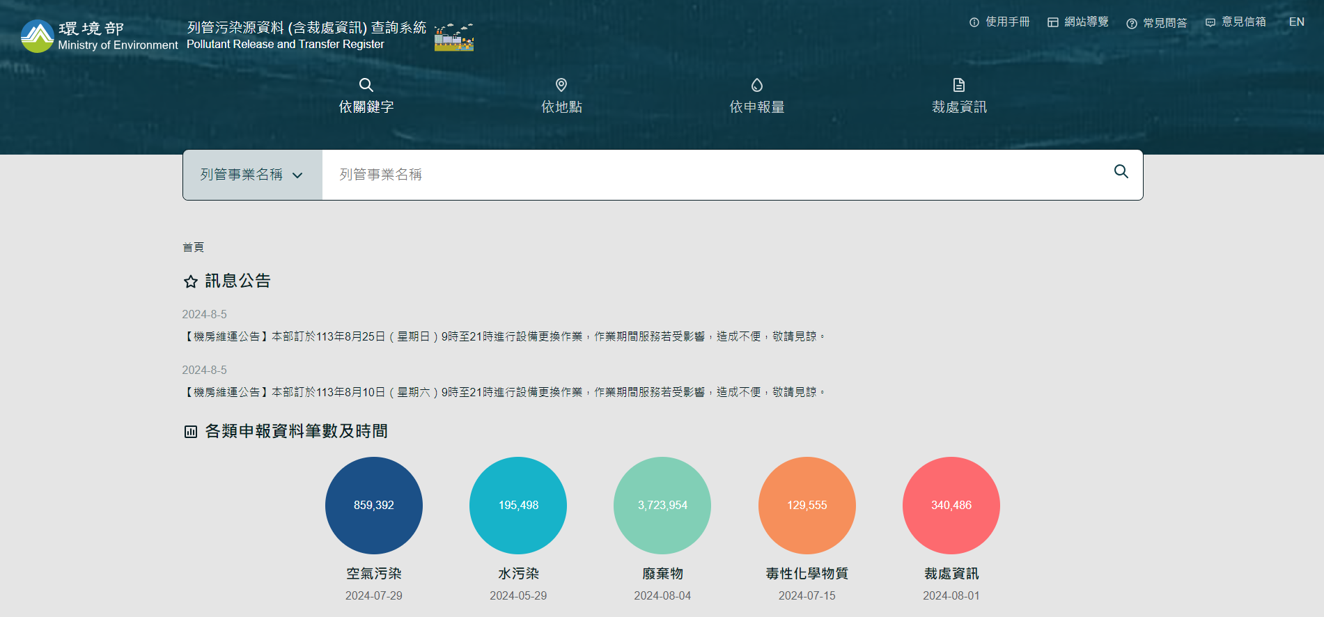This screenshot has width=1324, height=617.
Task: Click the 水污染 label
Action: click(518, 574)
